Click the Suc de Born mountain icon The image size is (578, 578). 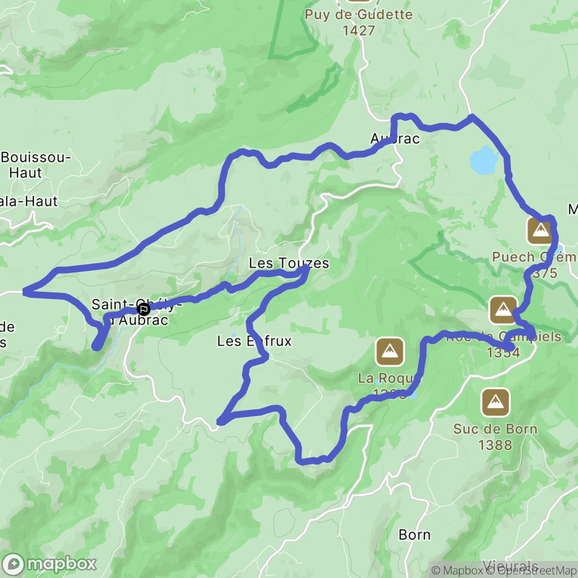496,402
